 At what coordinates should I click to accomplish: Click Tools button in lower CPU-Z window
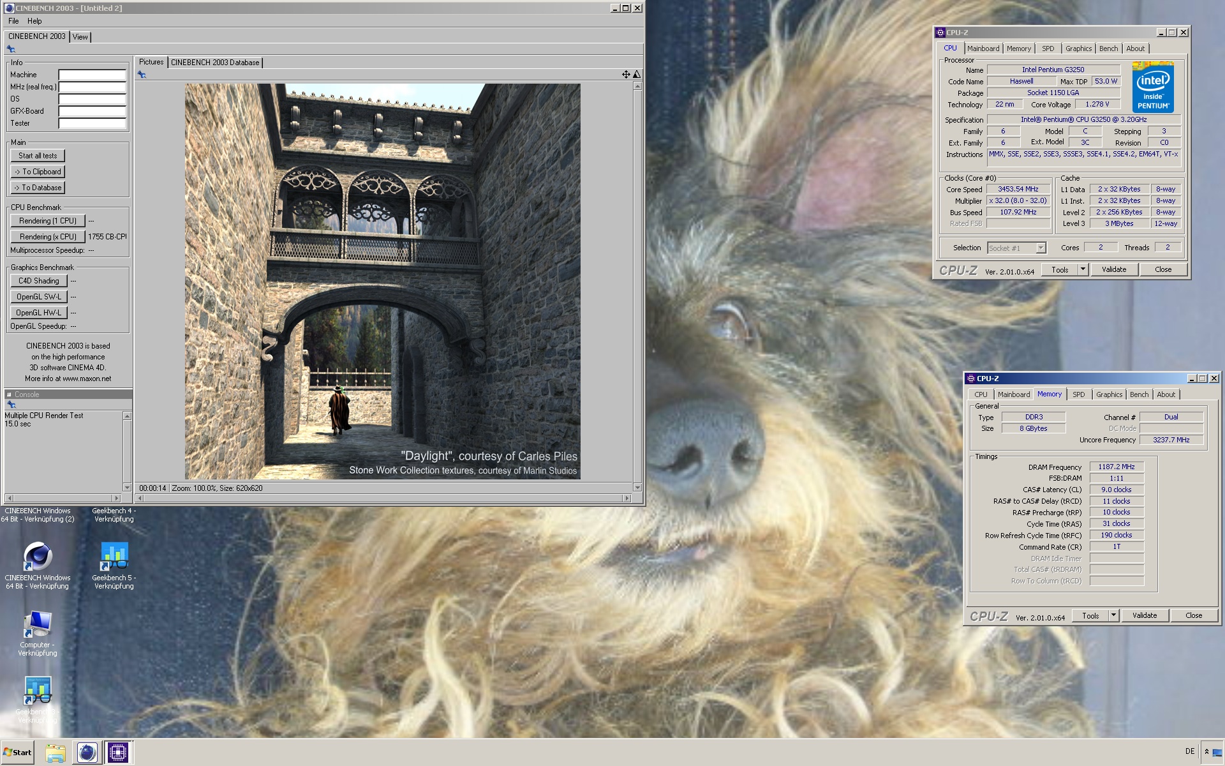[1090, 616]
